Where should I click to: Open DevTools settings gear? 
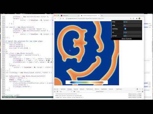point(137,89)
